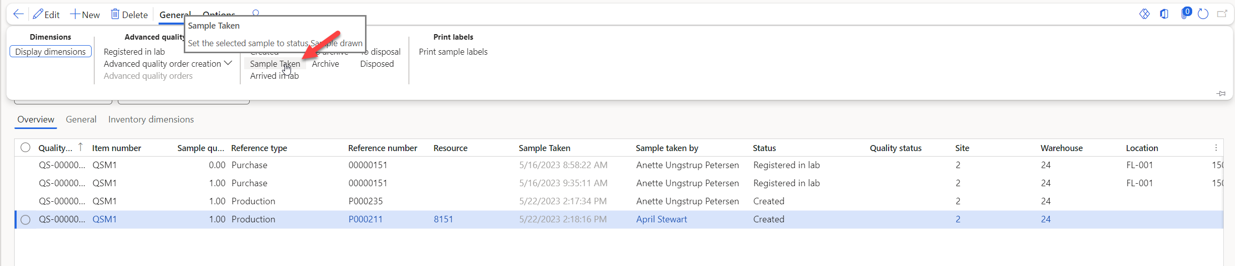Open the Power Apps diamond icon
Viewport: 1235px width, 266px height.
tap(1144, 14)
